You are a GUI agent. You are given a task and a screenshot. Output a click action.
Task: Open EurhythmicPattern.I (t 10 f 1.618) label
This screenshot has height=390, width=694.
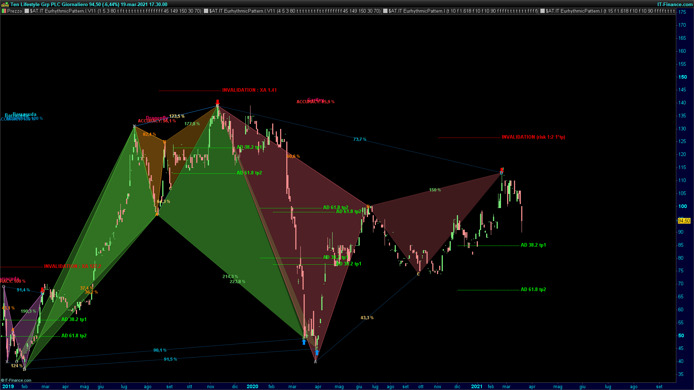click(x=463, y=11)
